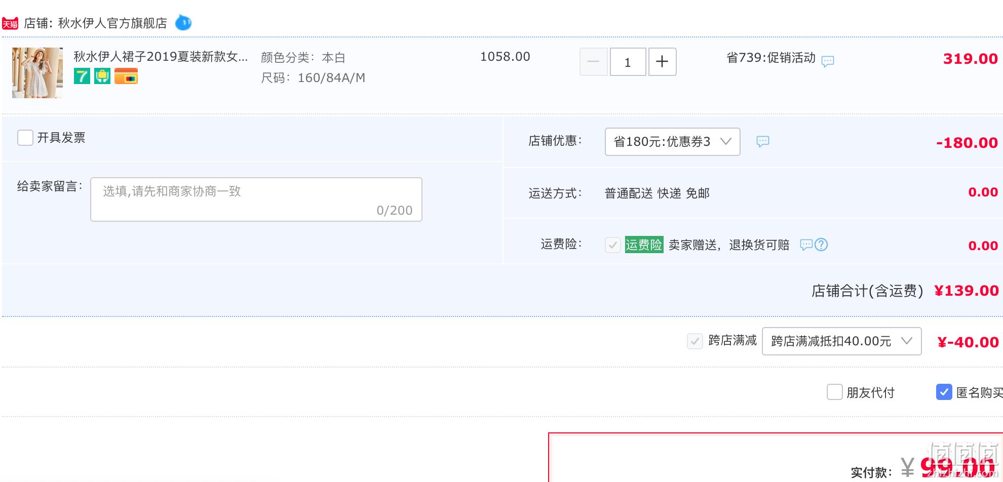Click the shipping method 普通配送 快递 免邮
This screenshot has width=1003, height=482.
(657, 193)
